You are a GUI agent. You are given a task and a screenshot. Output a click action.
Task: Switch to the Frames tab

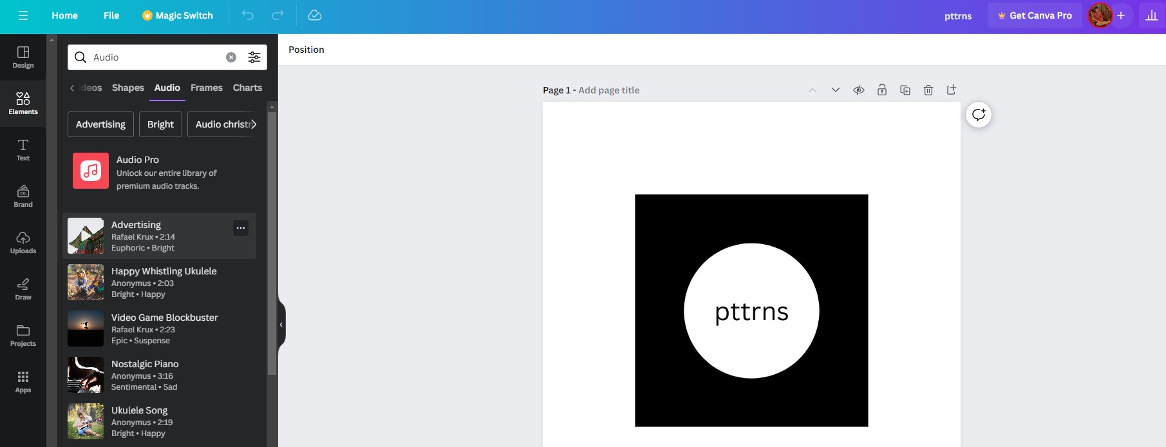tap(207, 88)
